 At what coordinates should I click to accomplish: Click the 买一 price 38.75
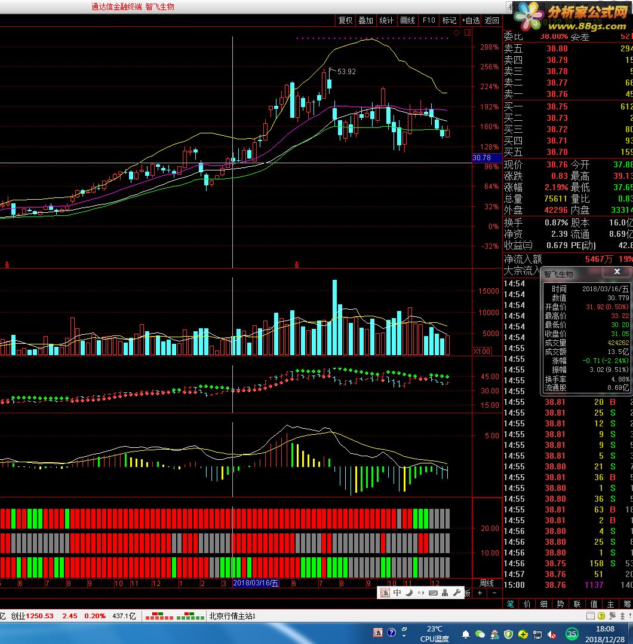(x=557, y=106)
